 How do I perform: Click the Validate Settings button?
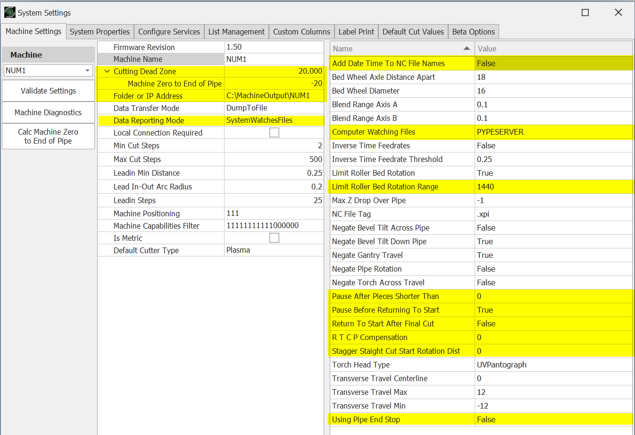48,91
